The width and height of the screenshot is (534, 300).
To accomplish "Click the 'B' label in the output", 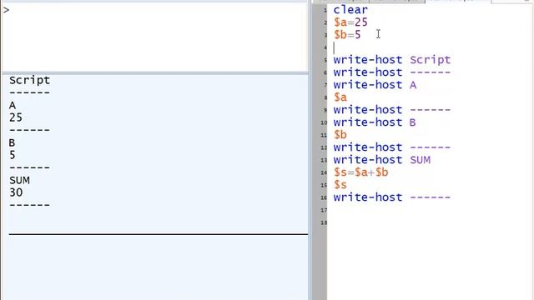I will (12, 142).
